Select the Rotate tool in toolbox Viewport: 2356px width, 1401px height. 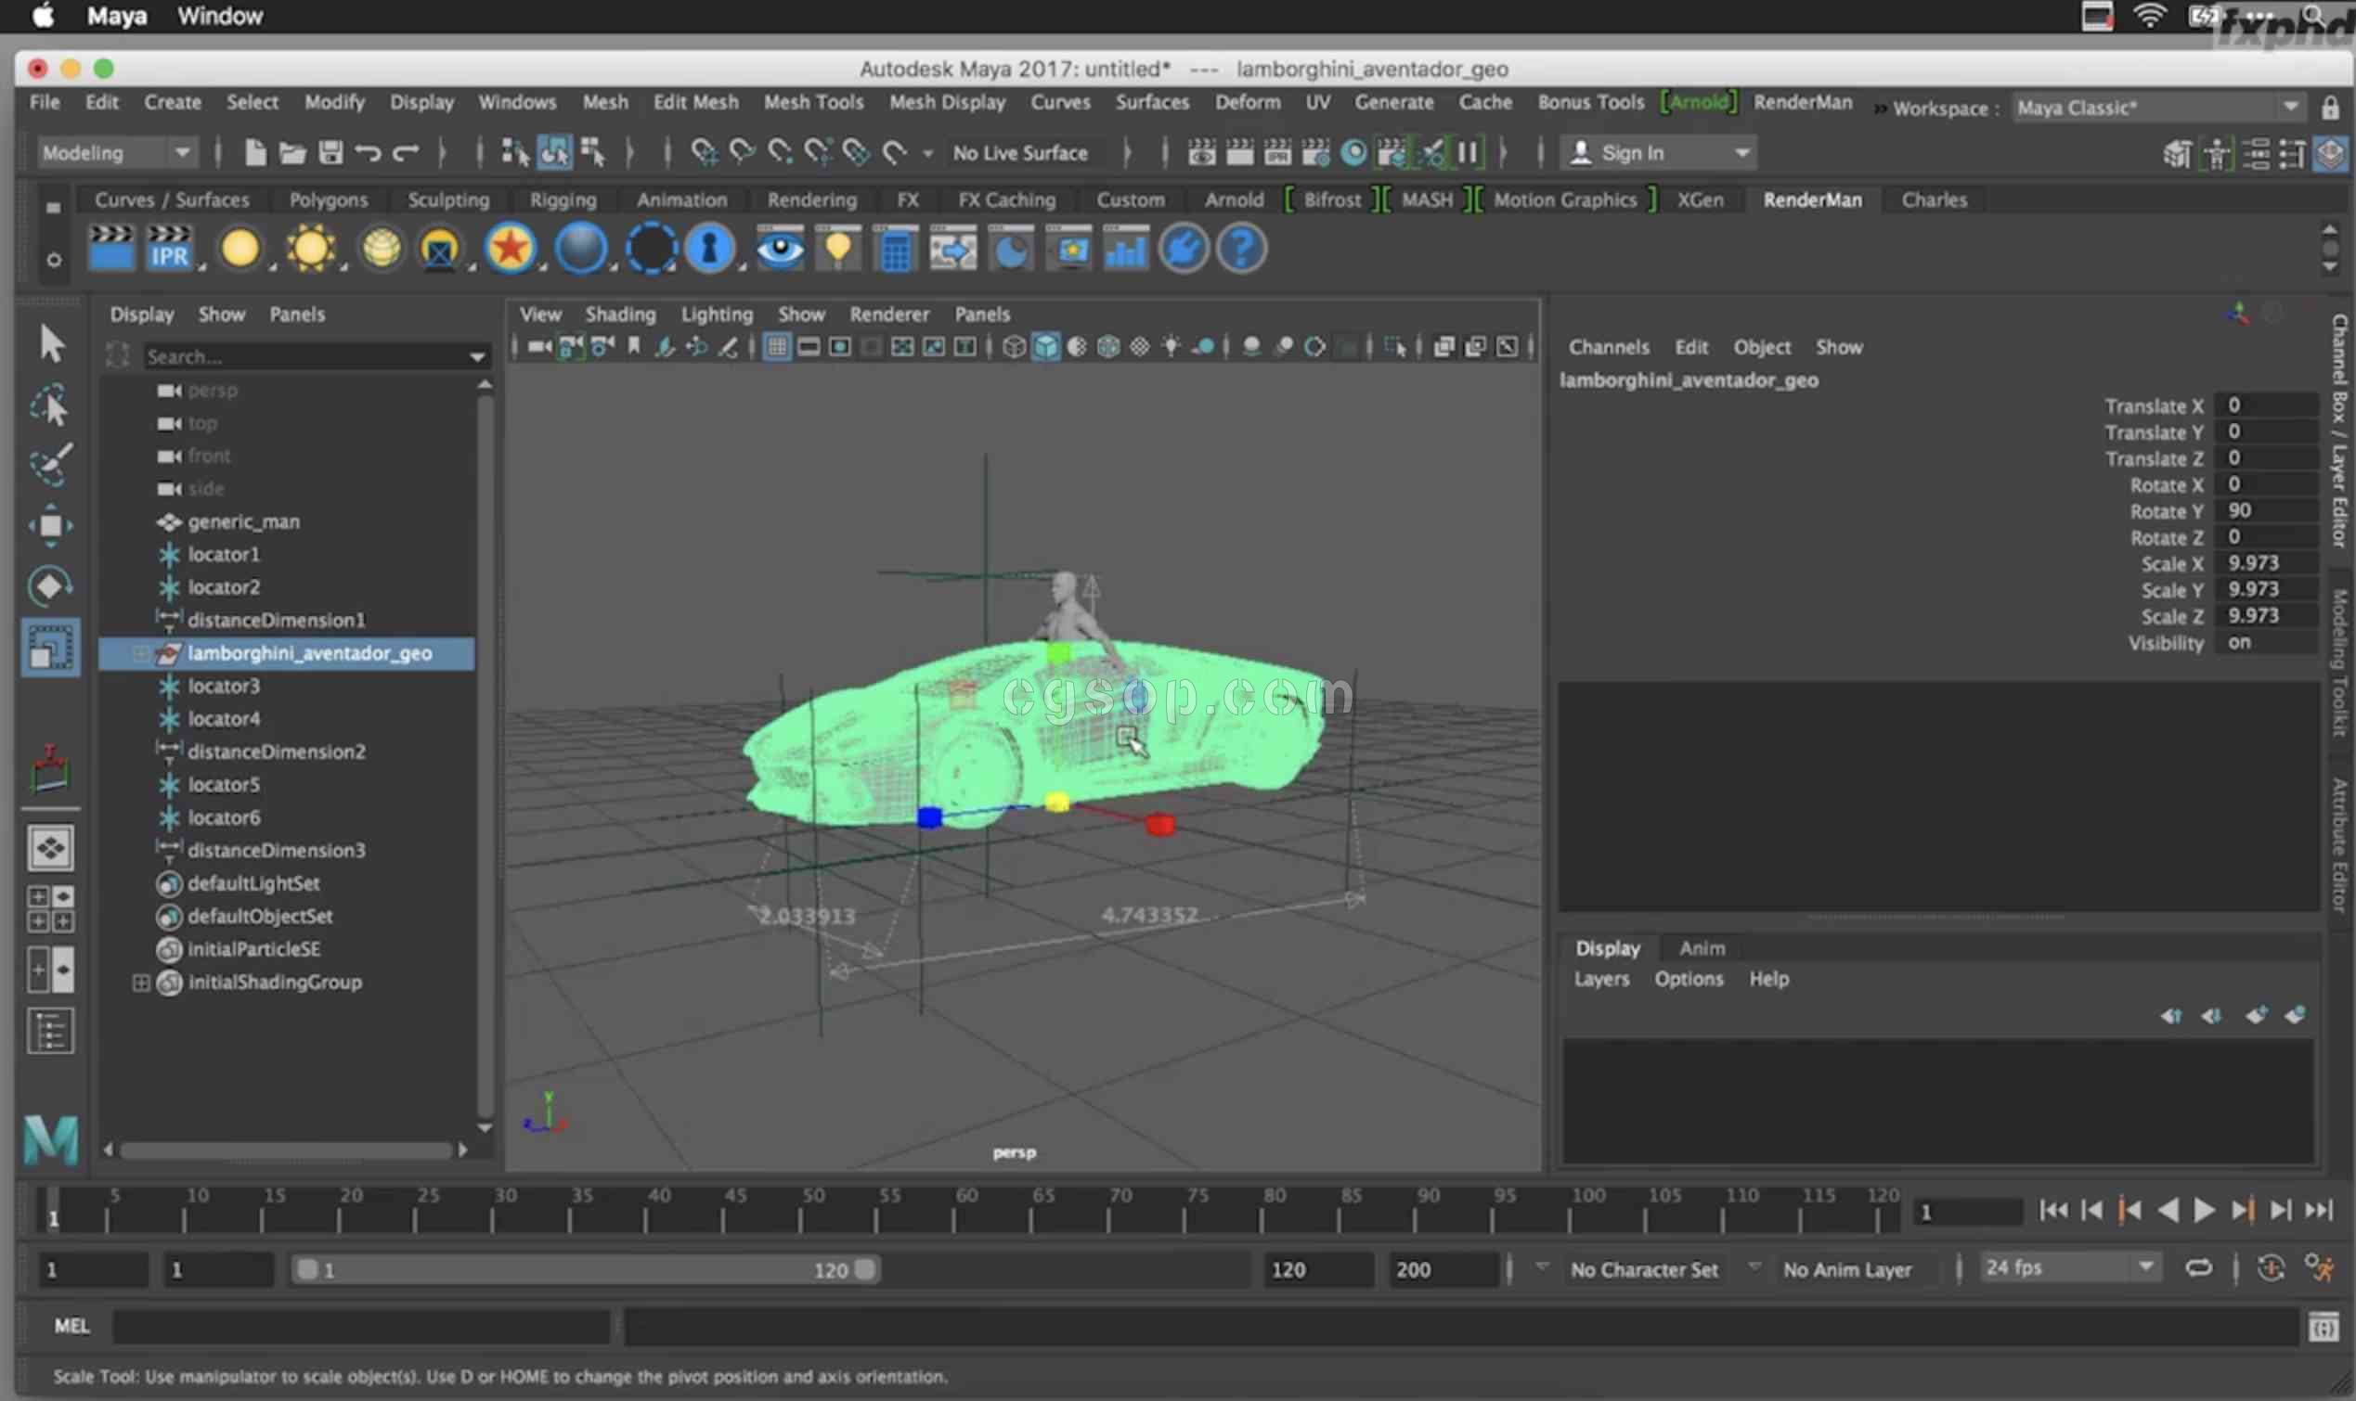50,586
